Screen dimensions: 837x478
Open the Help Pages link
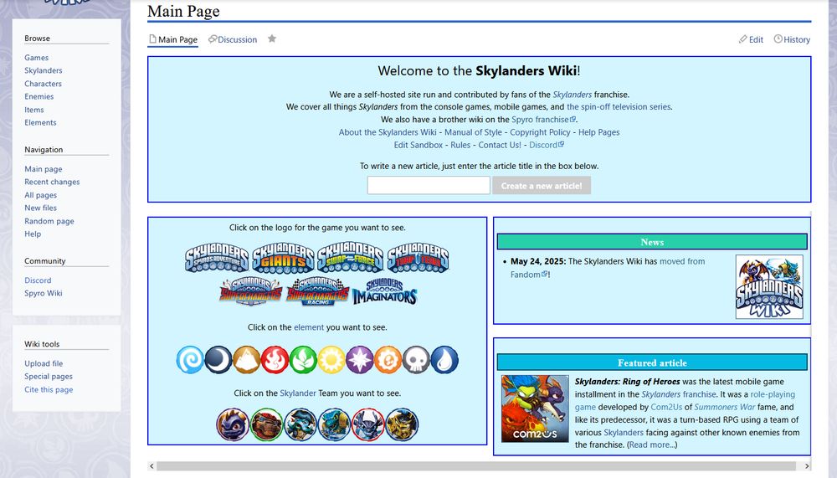[x=599, y=132]
